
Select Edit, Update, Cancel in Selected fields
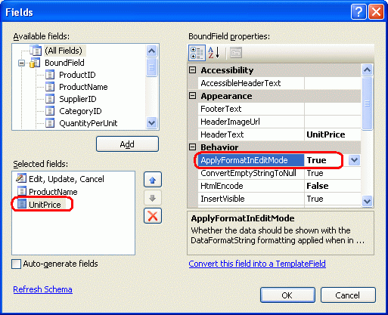(67, 179)
